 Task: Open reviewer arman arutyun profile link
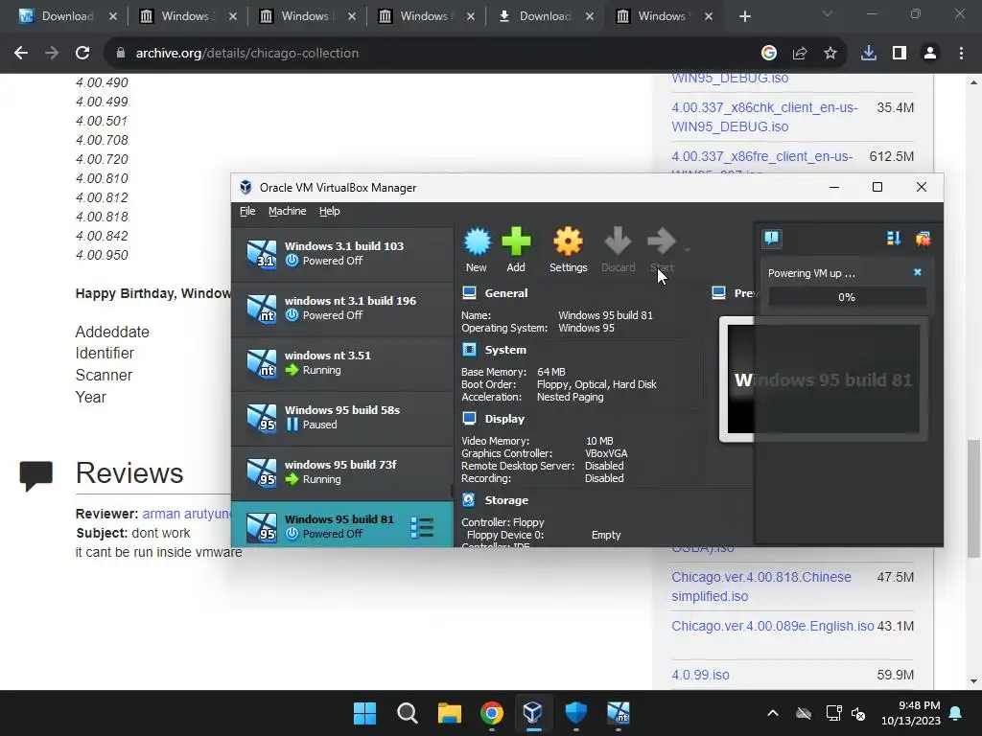point(187,514)
